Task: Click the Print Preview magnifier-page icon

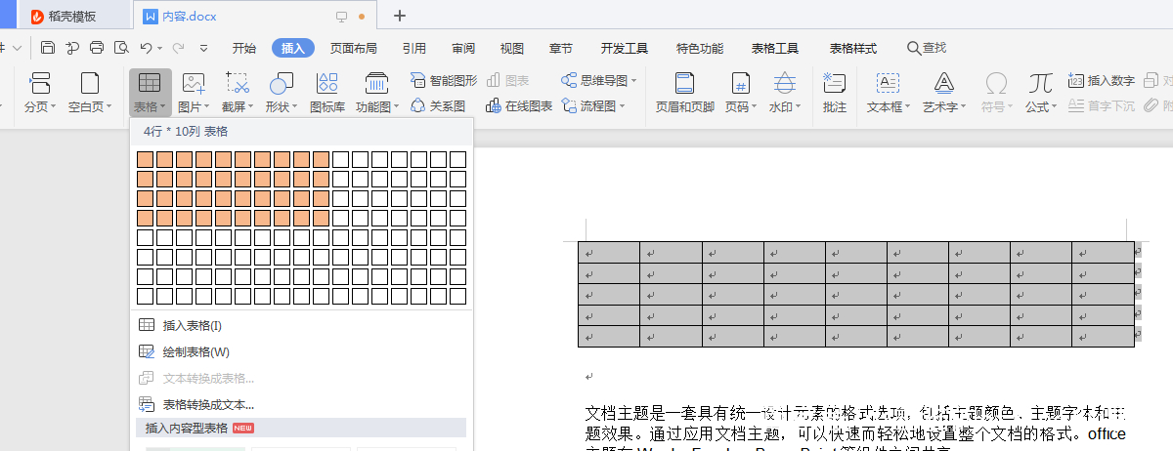Action: (121, 48)
